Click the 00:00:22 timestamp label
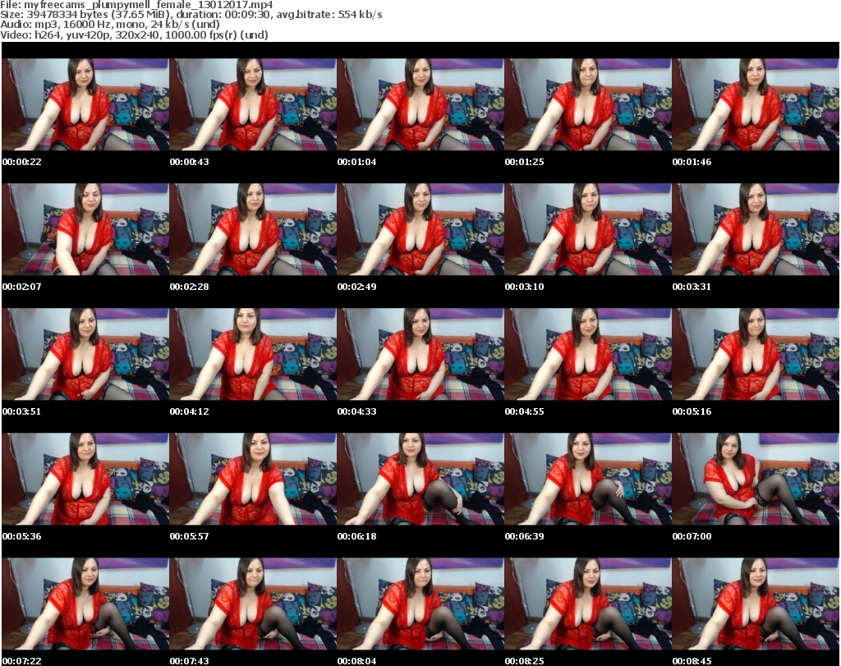 22,162
